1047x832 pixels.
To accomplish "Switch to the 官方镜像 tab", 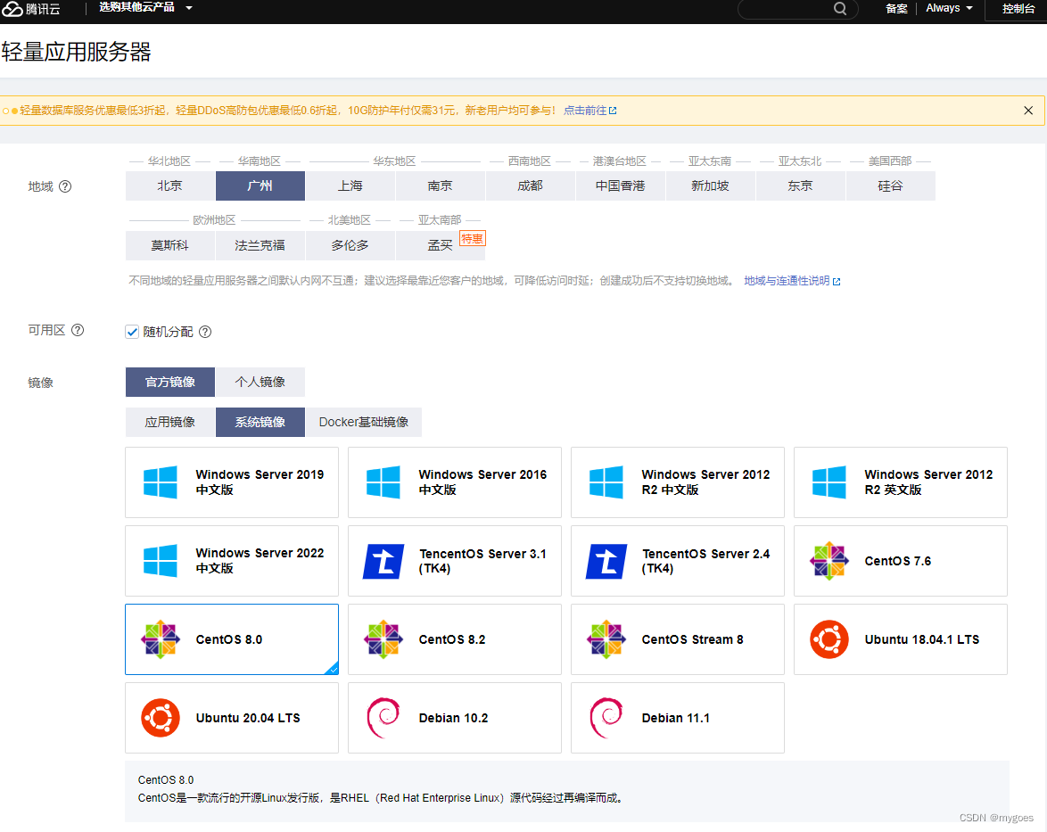I will coord(170,382).
